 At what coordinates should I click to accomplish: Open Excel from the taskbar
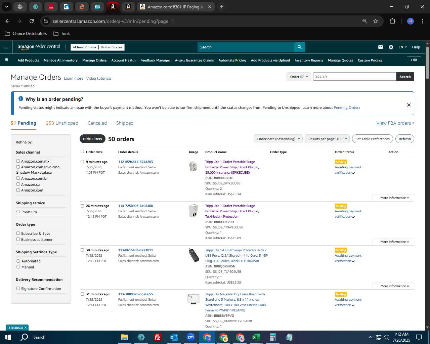pyautogui.click(x=256, y=337)
